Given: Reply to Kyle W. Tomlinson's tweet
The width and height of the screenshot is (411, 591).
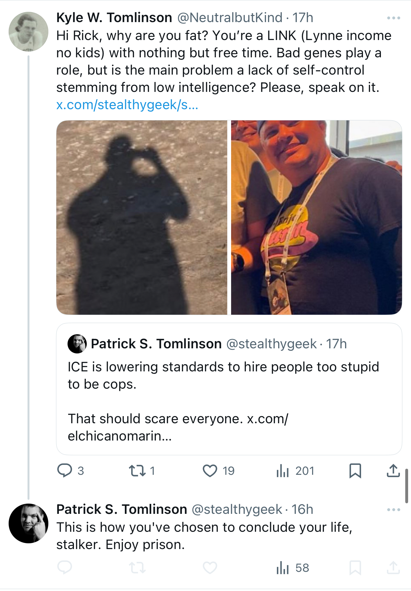Looking at the screenshot, I should click(x=65, y=471).
